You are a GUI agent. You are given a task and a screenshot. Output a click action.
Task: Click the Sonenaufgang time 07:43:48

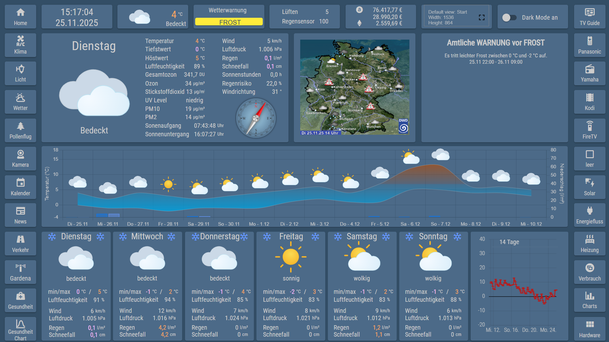tap(205, 126)
